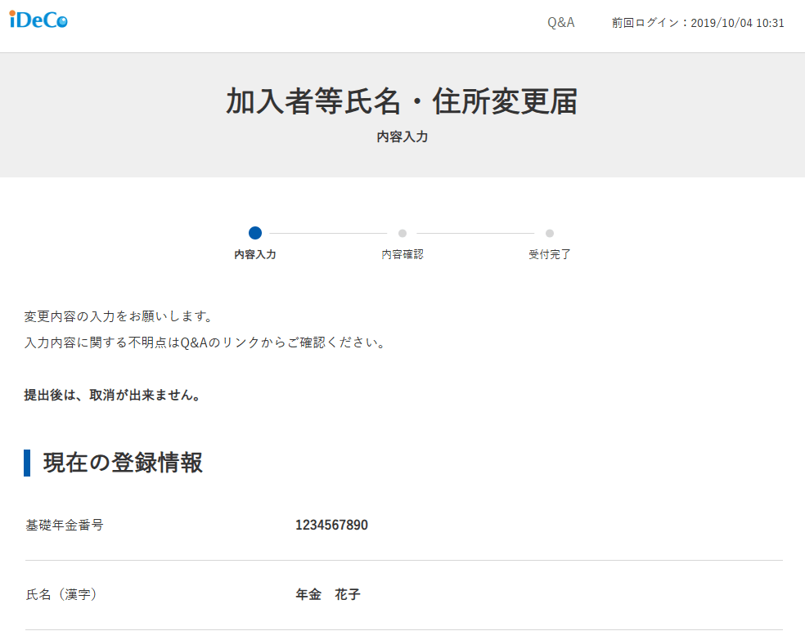Click the 前回ログイン timestamp text
The image size is (805, 640).
(698, 23)
